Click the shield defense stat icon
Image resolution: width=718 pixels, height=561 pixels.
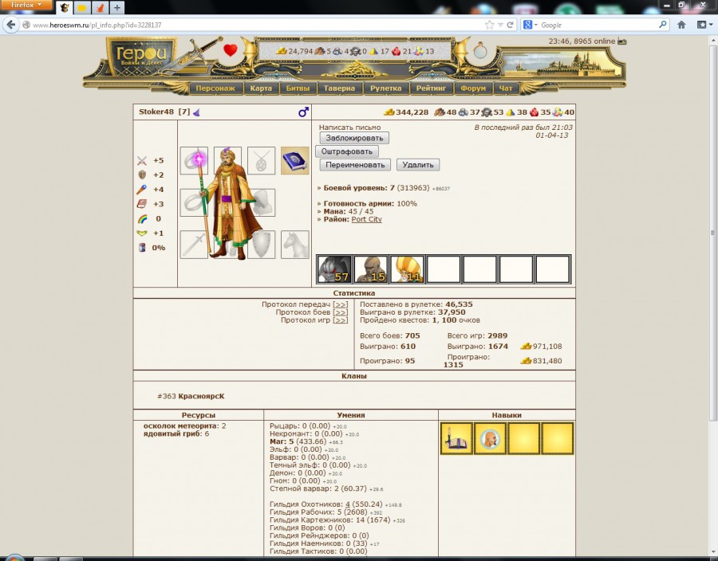coord(142,175)
